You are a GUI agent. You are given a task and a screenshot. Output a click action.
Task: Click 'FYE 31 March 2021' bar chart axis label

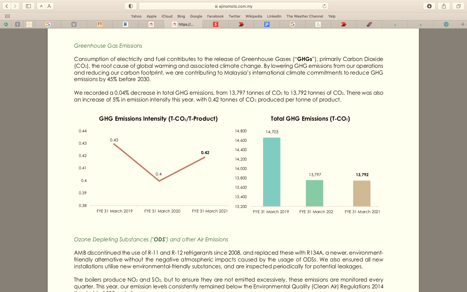pyautogui.click(x=362, y=212)
